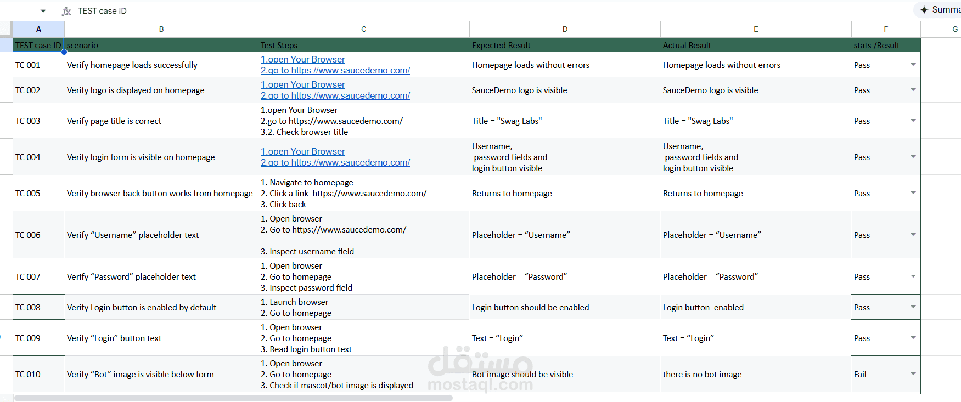
Task: Select column A header
Action: coord(38,29)
